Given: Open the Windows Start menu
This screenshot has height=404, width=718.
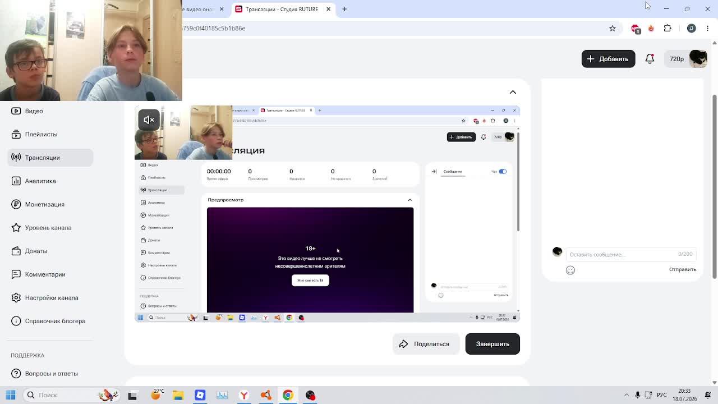Looking at the screenshot, I should [11, 395].
